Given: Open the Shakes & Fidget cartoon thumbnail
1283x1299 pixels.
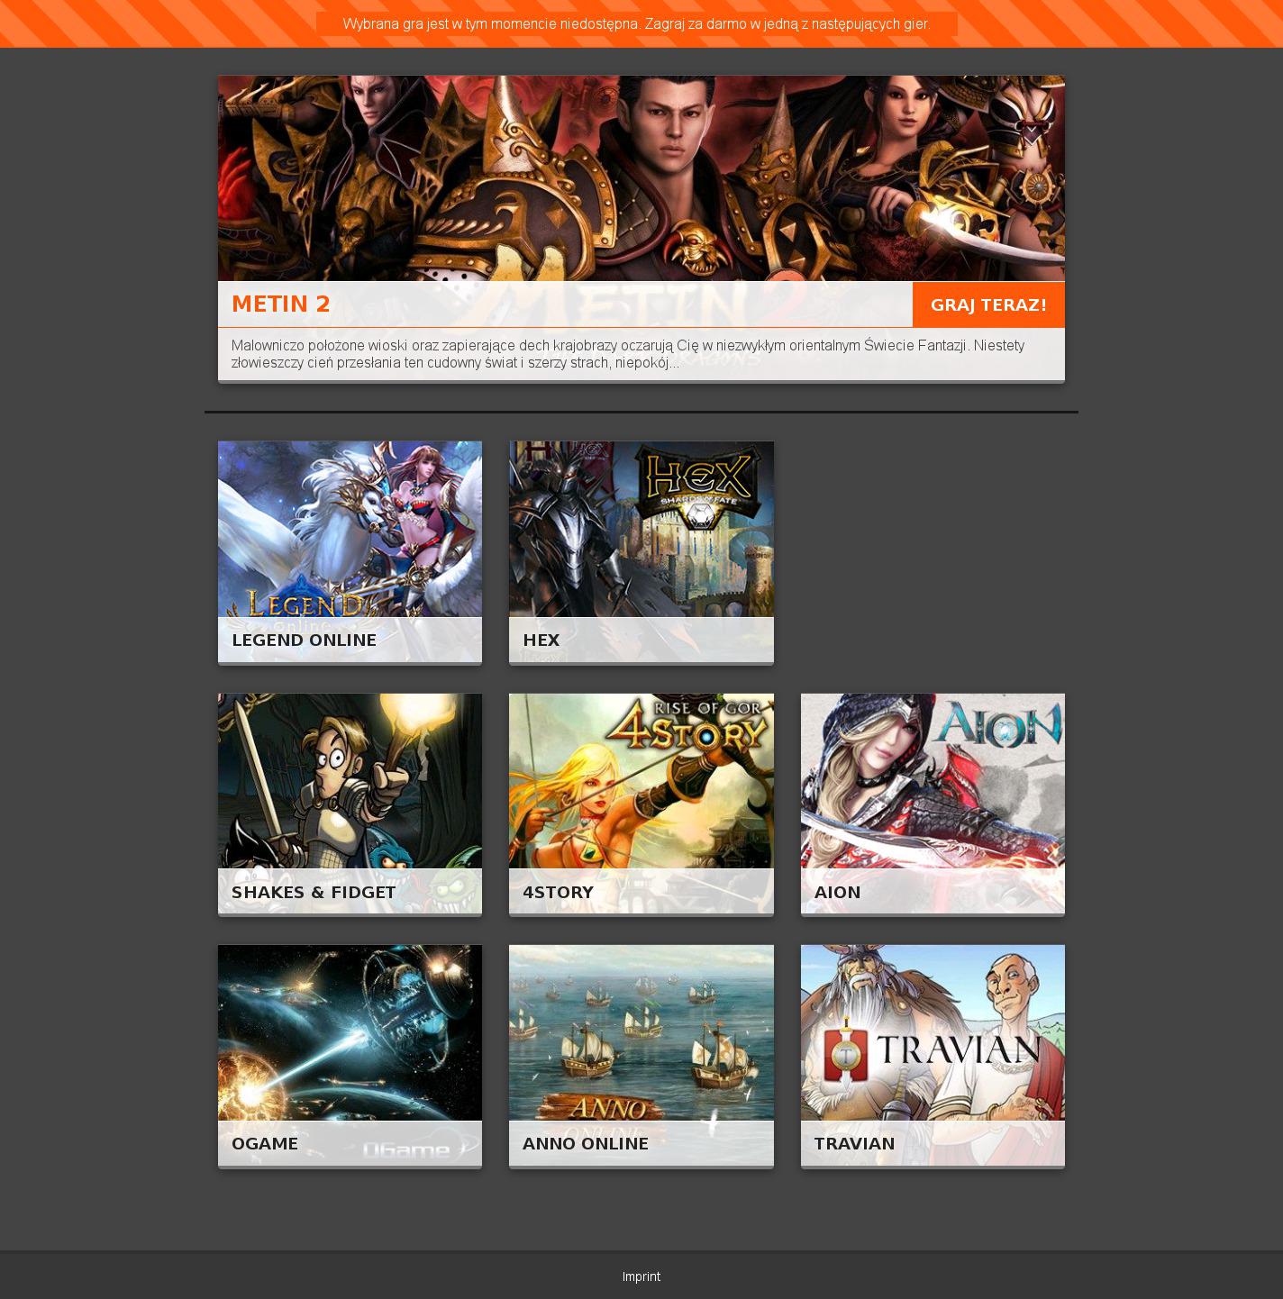Looking at the screenshot, I should (350, 781).
